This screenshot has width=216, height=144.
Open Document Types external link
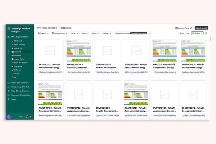pos(184,28)
